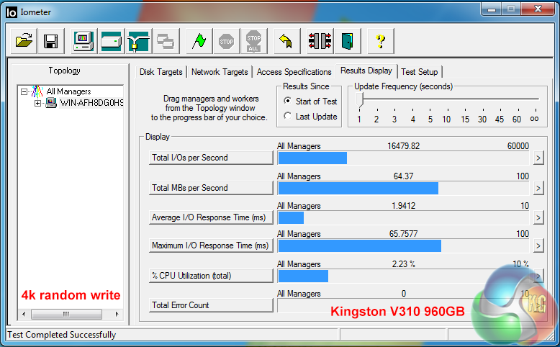Close the Iometer window
This screenshot has height=347, width=560.
click(x=538, y=9)
